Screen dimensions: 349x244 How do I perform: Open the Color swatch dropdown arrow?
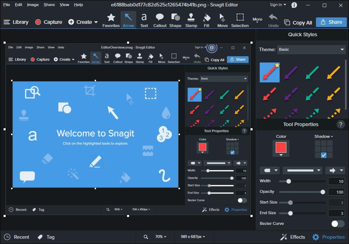tap(281, 155)
